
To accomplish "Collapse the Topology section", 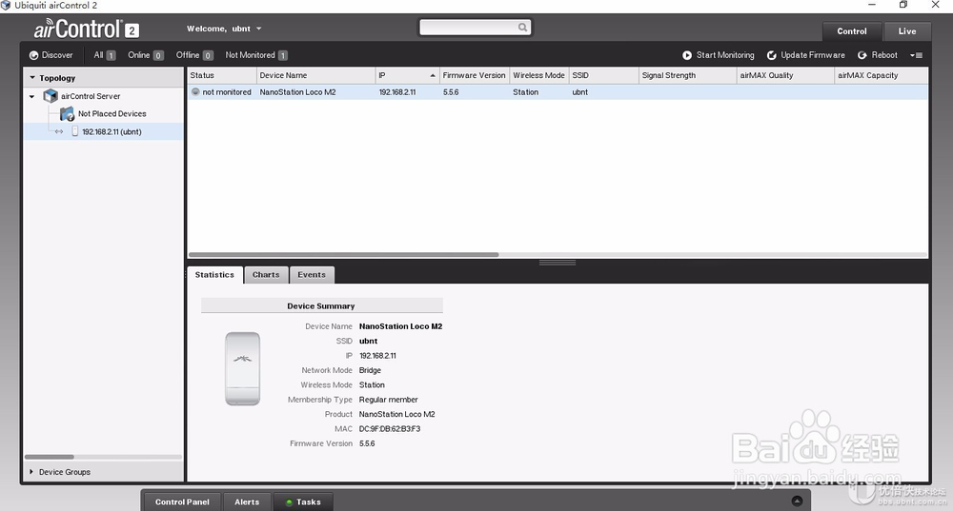I will pos(32,78).
